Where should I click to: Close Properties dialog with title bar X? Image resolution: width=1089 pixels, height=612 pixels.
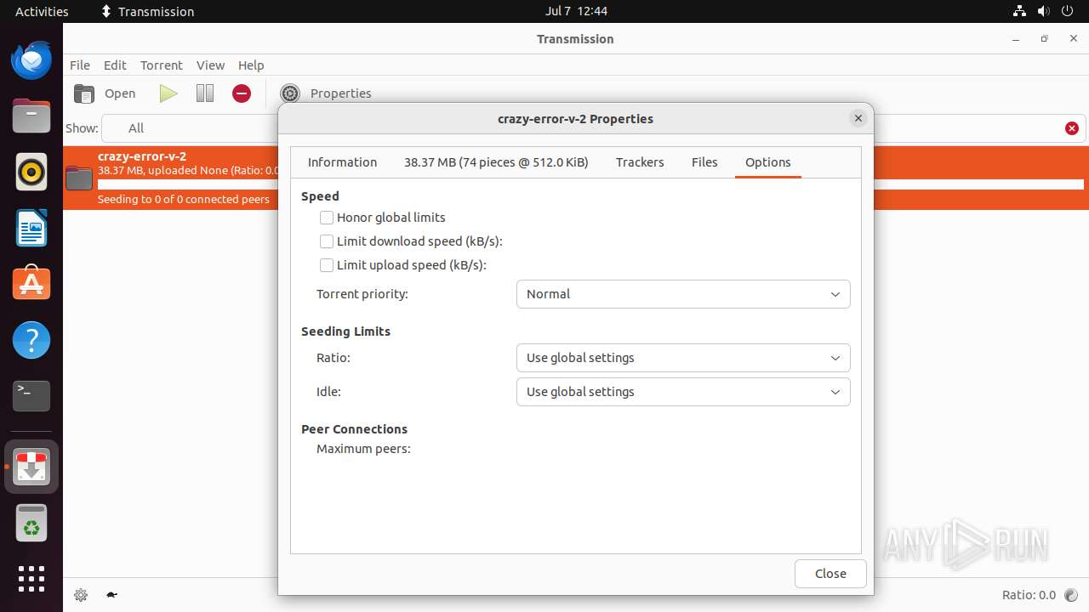point(858,119)
